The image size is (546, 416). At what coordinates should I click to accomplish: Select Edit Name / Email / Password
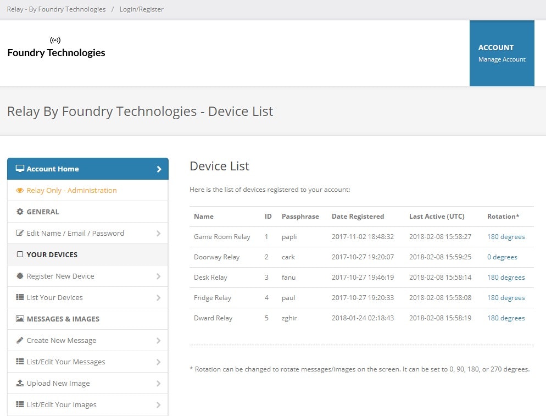(88, 233)
